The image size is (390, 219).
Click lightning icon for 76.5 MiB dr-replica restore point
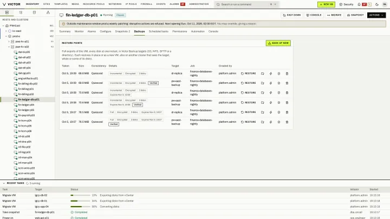pyautogui.click(x=271, y=112)
